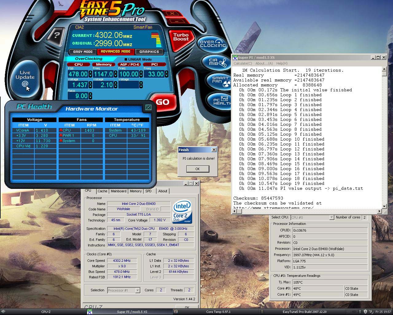Click CPU fan alarm icon in Fans table

click(61, 130)
